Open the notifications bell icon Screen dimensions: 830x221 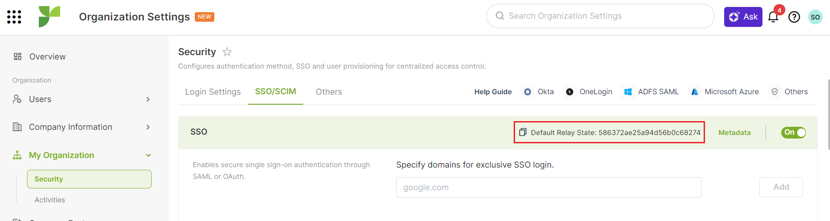point(773,17)
